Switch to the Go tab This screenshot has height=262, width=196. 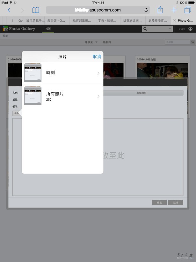click(18, 20)
